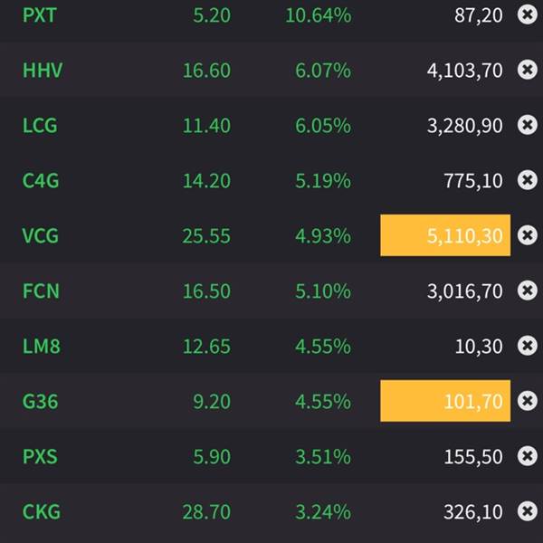Open the VCG ticker symbol
Image resolution: width=543 pixels, height=543 pixels.
tap(42, 236)
